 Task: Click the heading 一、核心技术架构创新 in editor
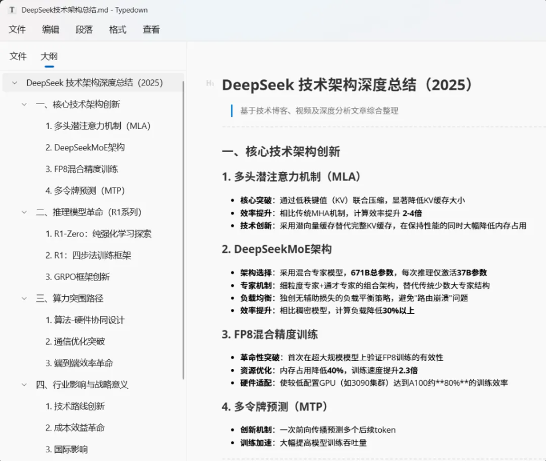[281, 152]
